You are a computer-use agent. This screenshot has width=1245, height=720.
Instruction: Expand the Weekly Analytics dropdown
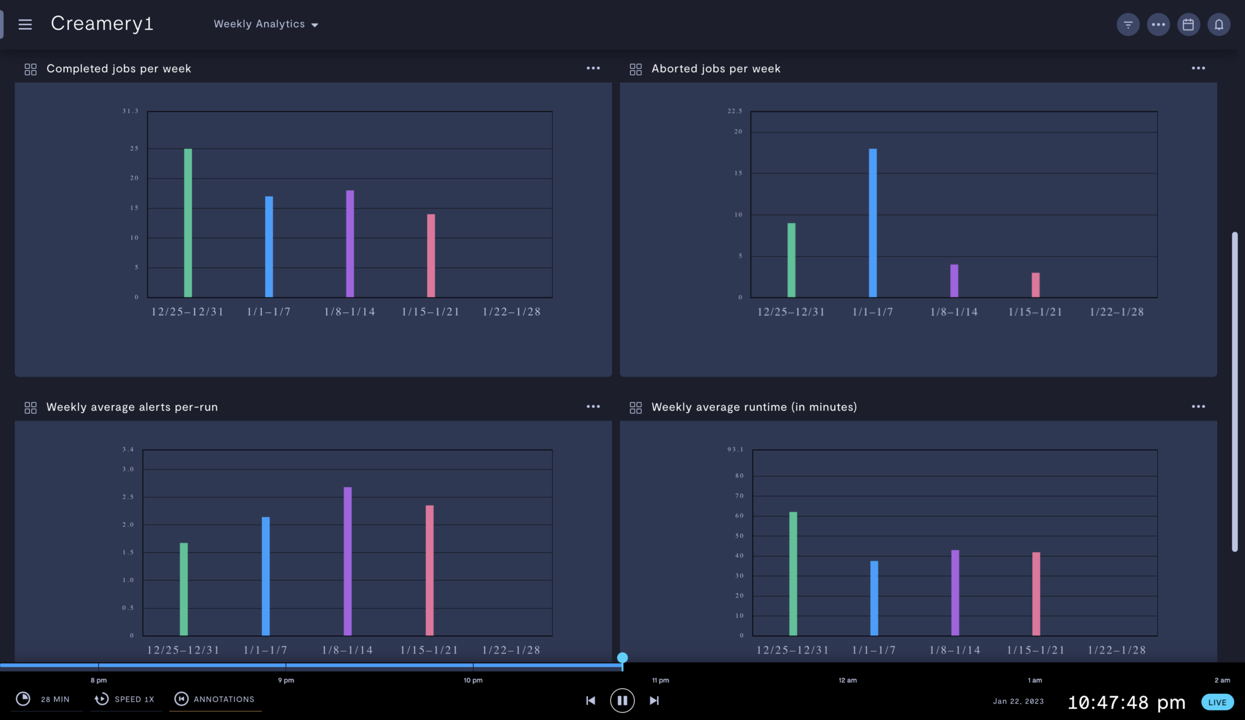266,24
